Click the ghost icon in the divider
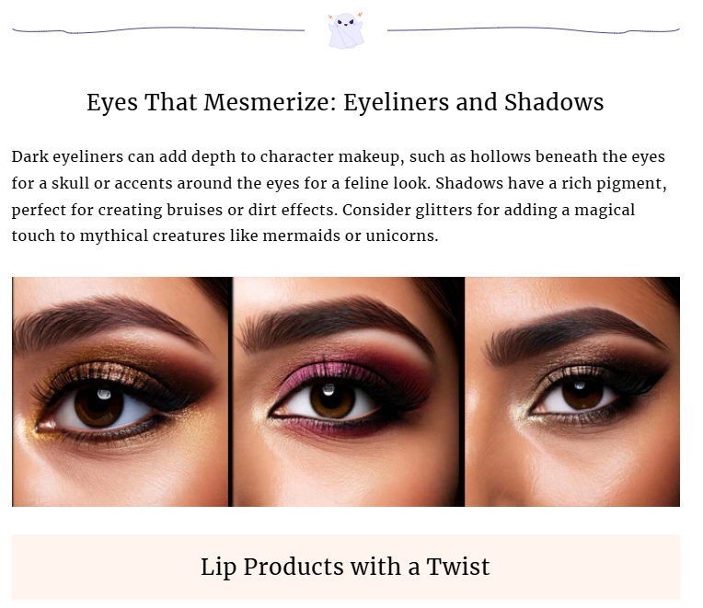 coord(346,30)
